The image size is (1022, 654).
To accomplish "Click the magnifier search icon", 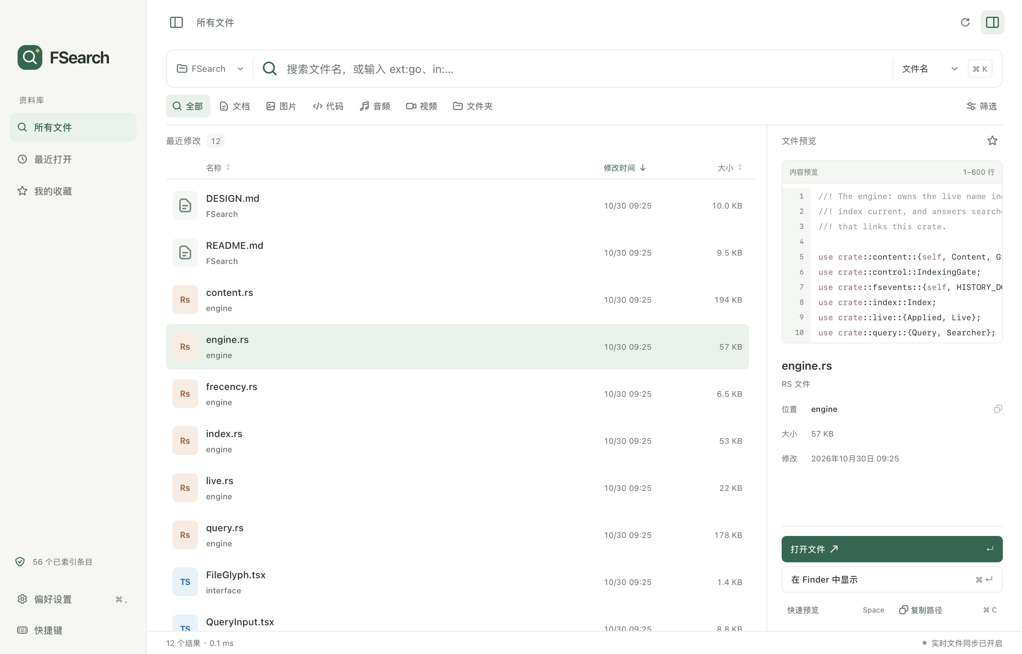I will pos(269,68).
